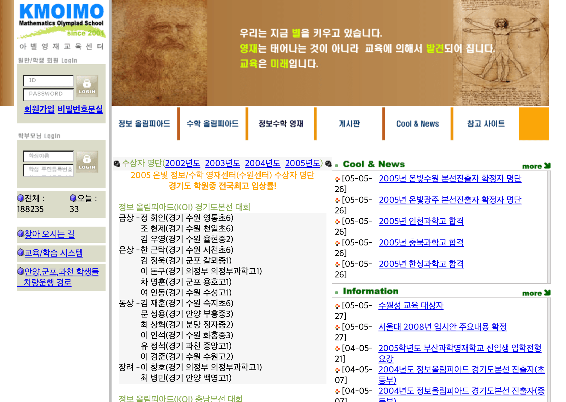
Task: Open the 정보수학 영재 menu
Action: point(281,124)
